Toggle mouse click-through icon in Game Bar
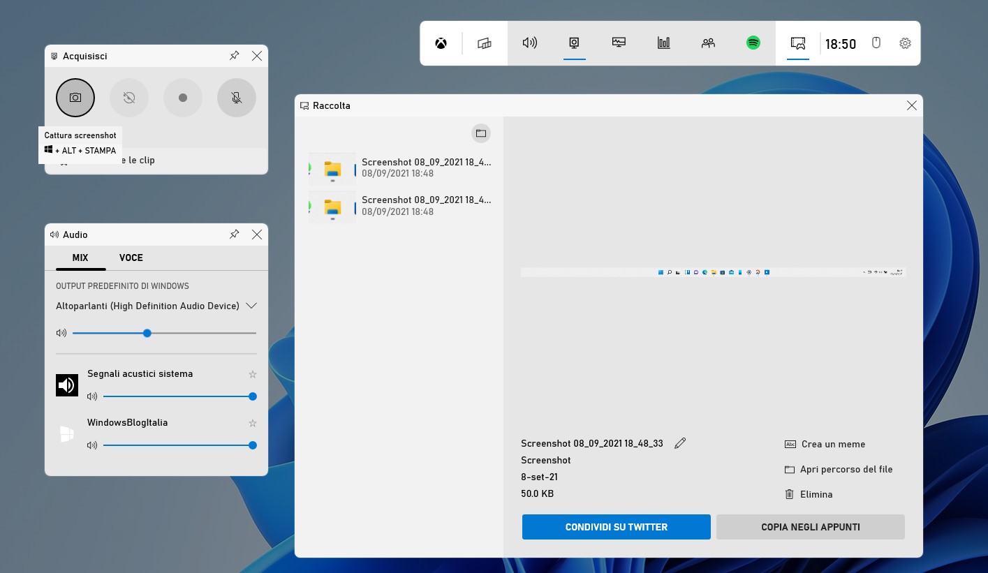This screenshot has height=573, width=988. pyautogui.click(x=876, y=43)
